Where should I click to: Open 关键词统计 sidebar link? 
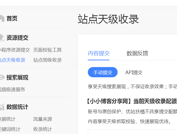[10, 129]
